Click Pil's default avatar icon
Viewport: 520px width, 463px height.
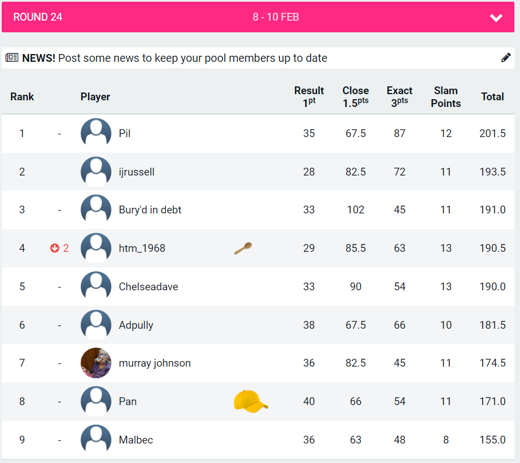coord(96,134)
